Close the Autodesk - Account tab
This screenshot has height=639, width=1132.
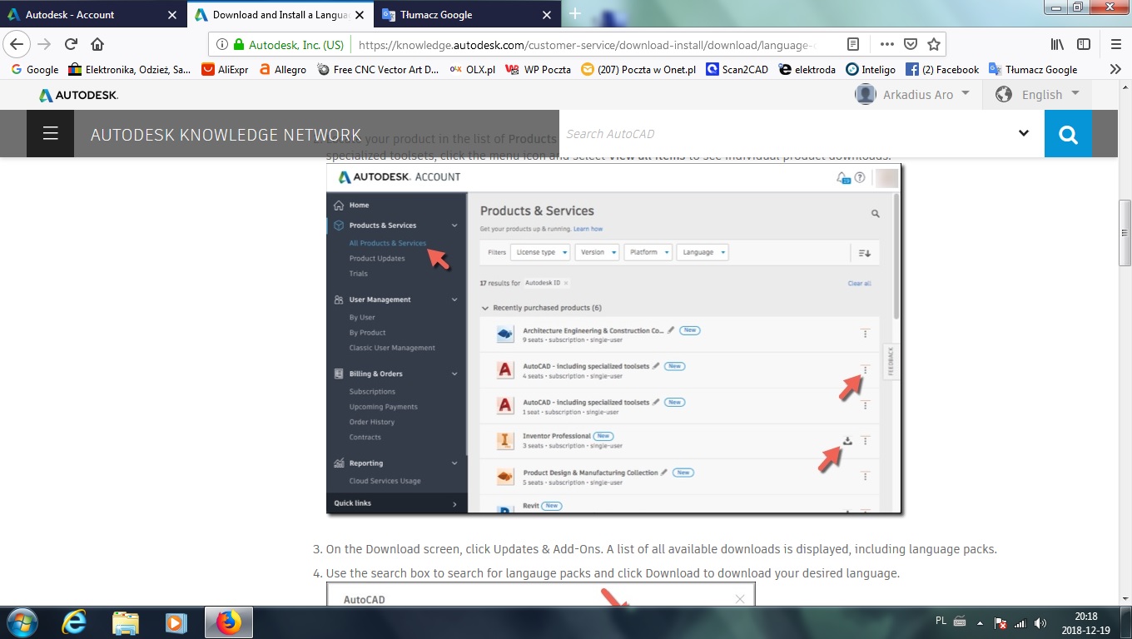click(172, 15)
